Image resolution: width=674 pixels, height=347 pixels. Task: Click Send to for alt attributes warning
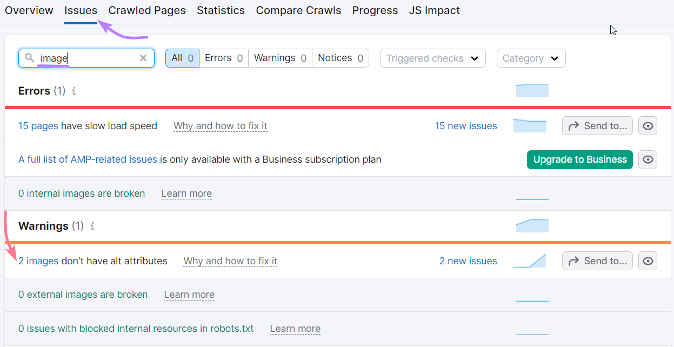[x=597, y=261]
